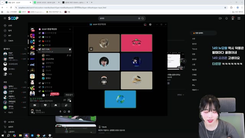Expand the SOOP 종합게임방 server dropdown
245x138 pixels.
[x=70, y=29]
